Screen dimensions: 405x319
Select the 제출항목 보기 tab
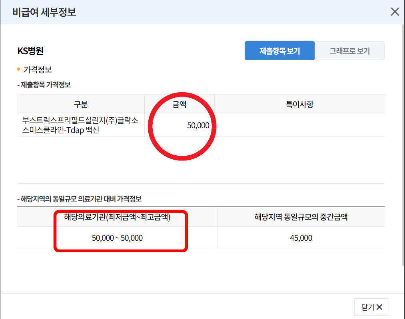point(279,50)
